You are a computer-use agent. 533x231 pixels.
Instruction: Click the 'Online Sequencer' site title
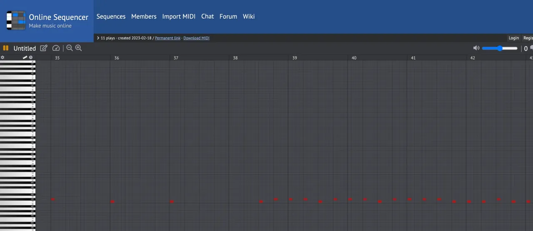click(59, 17)
